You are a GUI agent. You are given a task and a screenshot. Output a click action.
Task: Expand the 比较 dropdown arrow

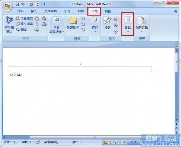(128, 32)
